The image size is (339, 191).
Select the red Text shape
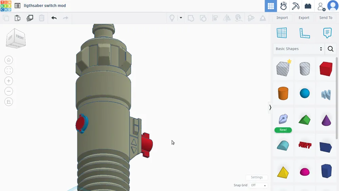[x=305, y=145]
